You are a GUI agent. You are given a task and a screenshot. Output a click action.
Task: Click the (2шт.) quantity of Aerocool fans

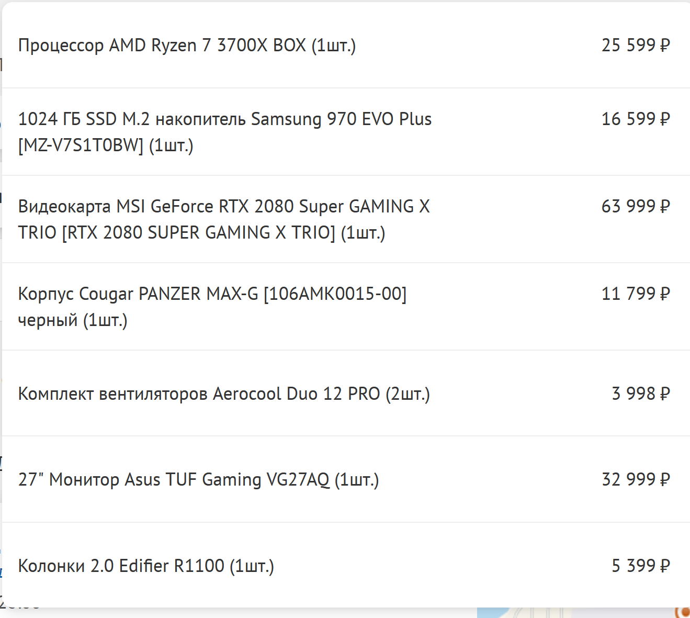408,394
